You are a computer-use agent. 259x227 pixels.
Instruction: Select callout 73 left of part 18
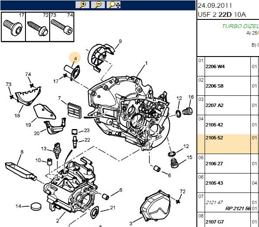click(9, 84)
